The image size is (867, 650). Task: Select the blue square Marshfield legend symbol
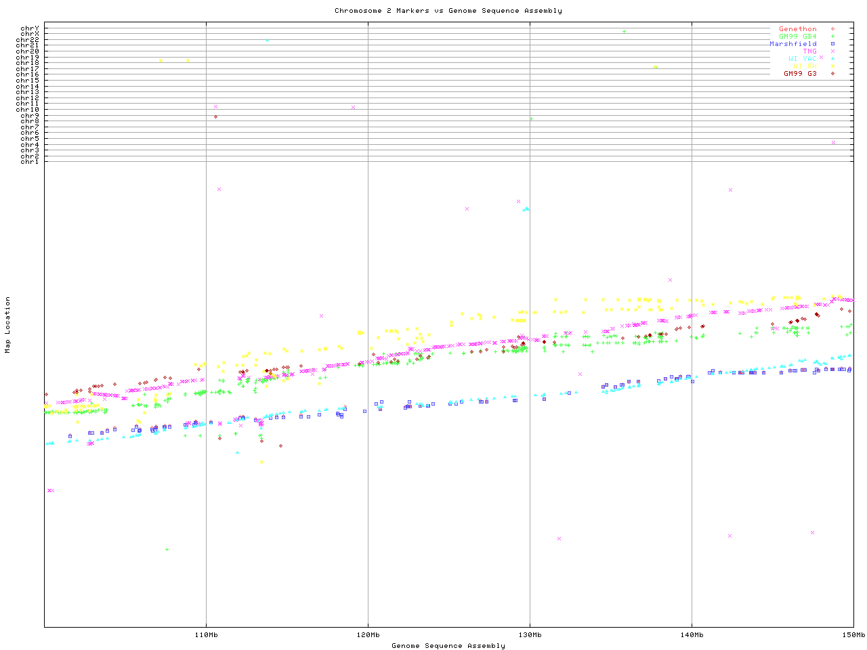[x=832, y=44]
